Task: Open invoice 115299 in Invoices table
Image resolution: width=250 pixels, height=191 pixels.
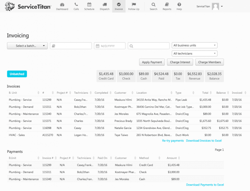Action: coord(47,100)
